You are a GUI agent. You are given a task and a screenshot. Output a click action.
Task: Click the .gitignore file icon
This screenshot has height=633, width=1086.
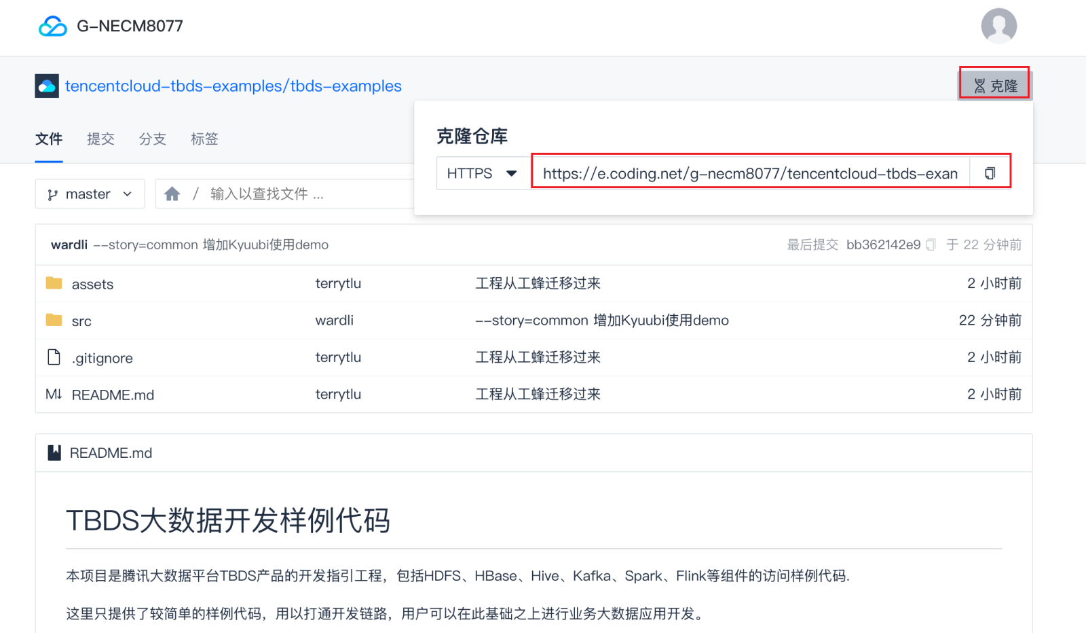(x=54, y=357)
